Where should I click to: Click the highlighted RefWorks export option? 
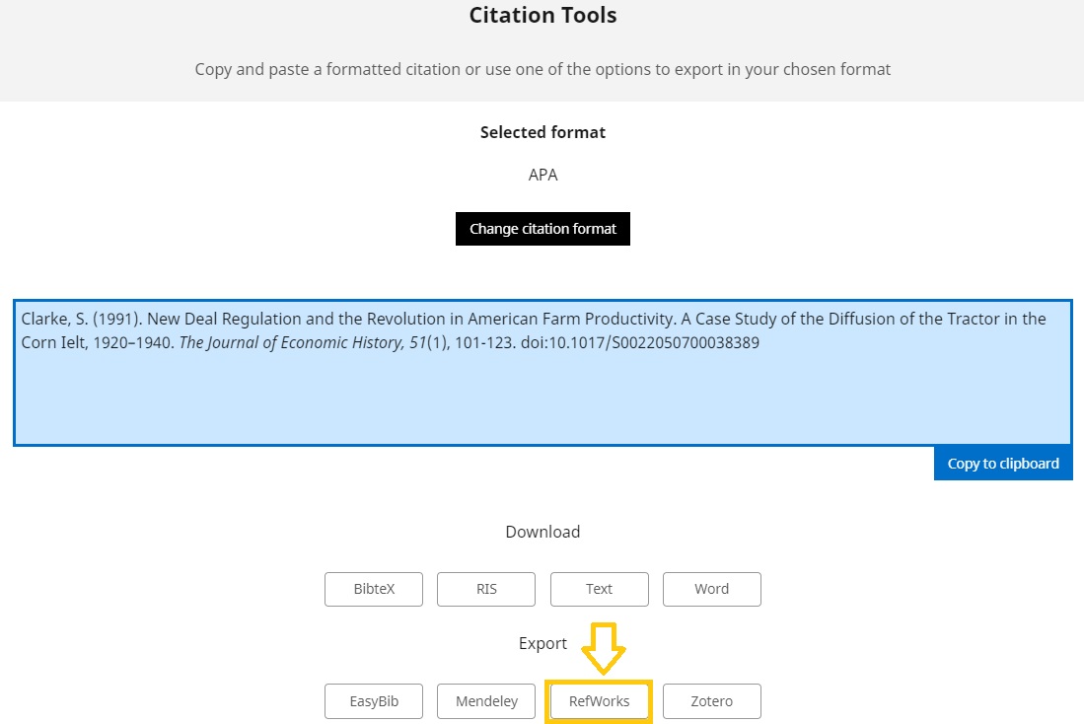[x=599, y=701]
